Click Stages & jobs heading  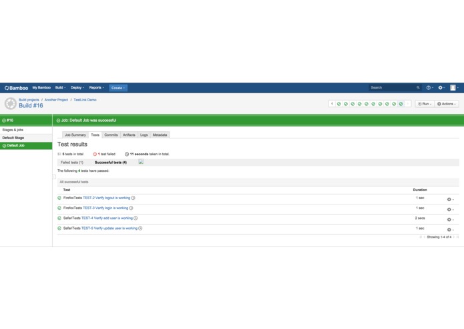pos(13,130)
